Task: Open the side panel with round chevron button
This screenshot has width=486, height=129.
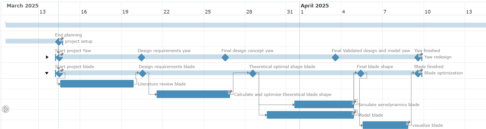Action: click(6, 109)
